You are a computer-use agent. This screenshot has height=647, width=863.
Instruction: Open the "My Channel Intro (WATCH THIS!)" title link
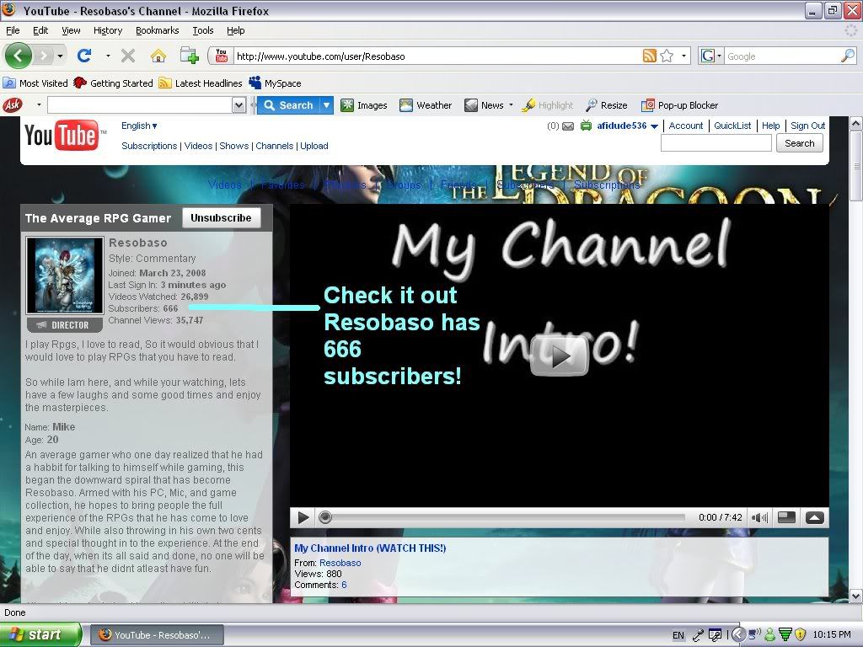pos(370,548)
